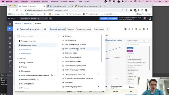This screenshot has width=169, height=95.
Task: Click the megaphone icon in sidebar
Action: [x=10, y=52]
